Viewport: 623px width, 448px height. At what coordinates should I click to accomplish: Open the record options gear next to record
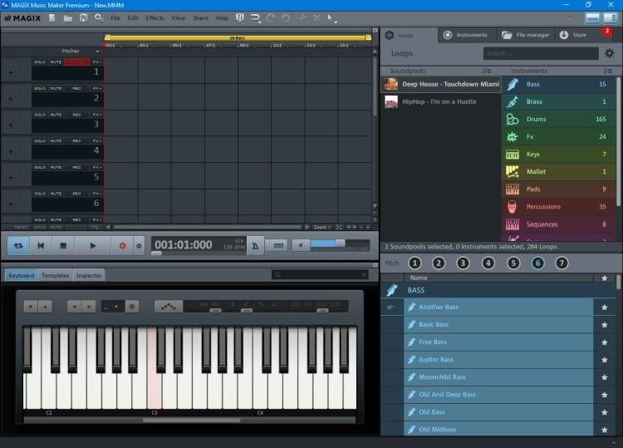click(x=139, y=246)
